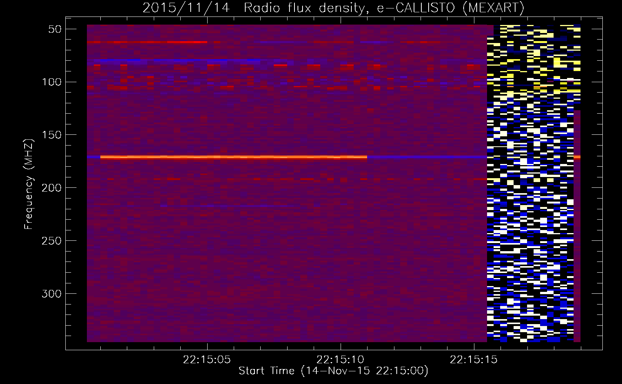The image size is (622, 384).
Task: Click the time tick label "22:15:15"
Action: coord(474,360)
